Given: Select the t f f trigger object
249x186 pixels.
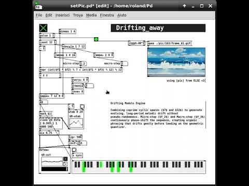Looking at the screenshot, I should [50, 75].
